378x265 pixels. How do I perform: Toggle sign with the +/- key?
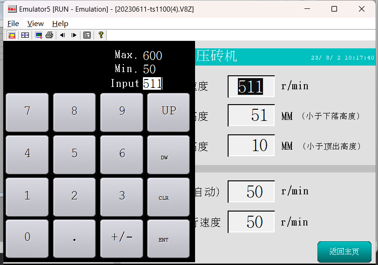pos(121,237)
